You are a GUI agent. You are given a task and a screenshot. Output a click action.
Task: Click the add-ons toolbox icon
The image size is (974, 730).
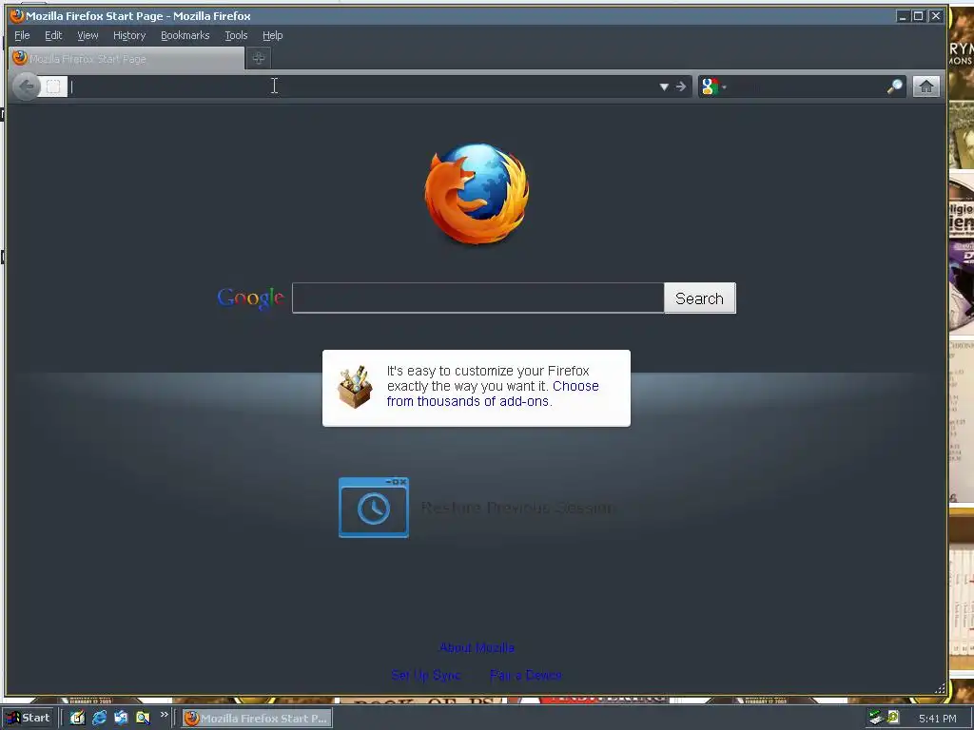355,387
